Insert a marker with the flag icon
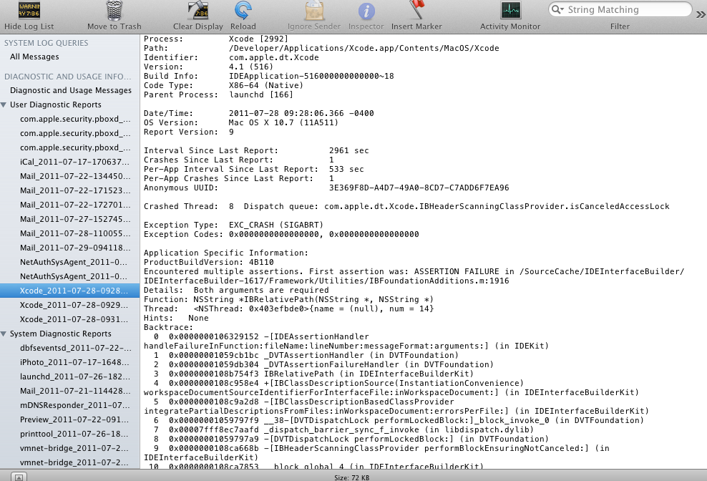Image resolution: width=707 pixels, height=481 pixels. pos(416,10)
